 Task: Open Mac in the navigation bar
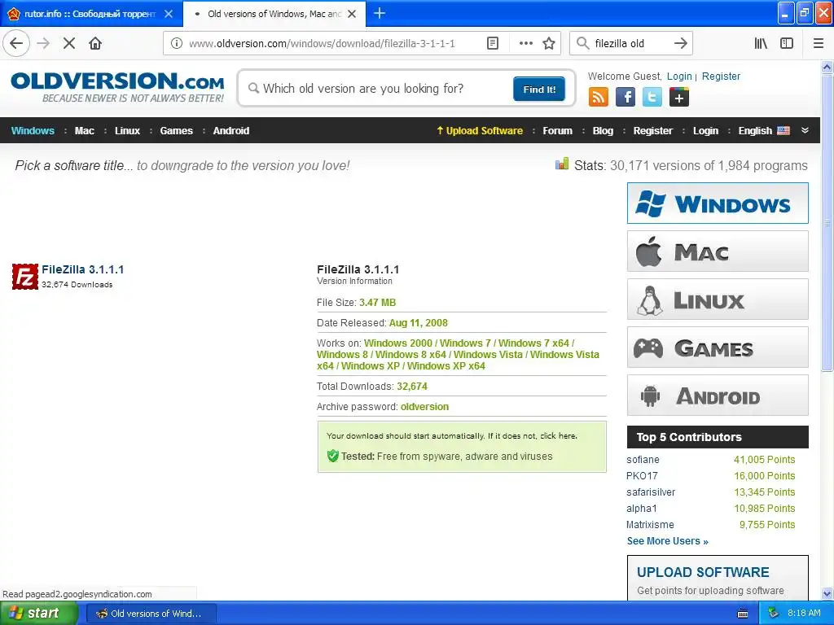84,131
